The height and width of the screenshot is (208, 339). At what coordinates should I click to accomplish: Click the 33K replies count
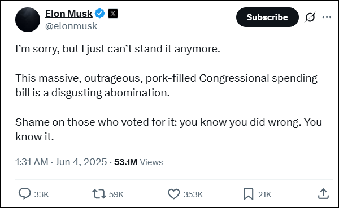click(x=41, y=194)
